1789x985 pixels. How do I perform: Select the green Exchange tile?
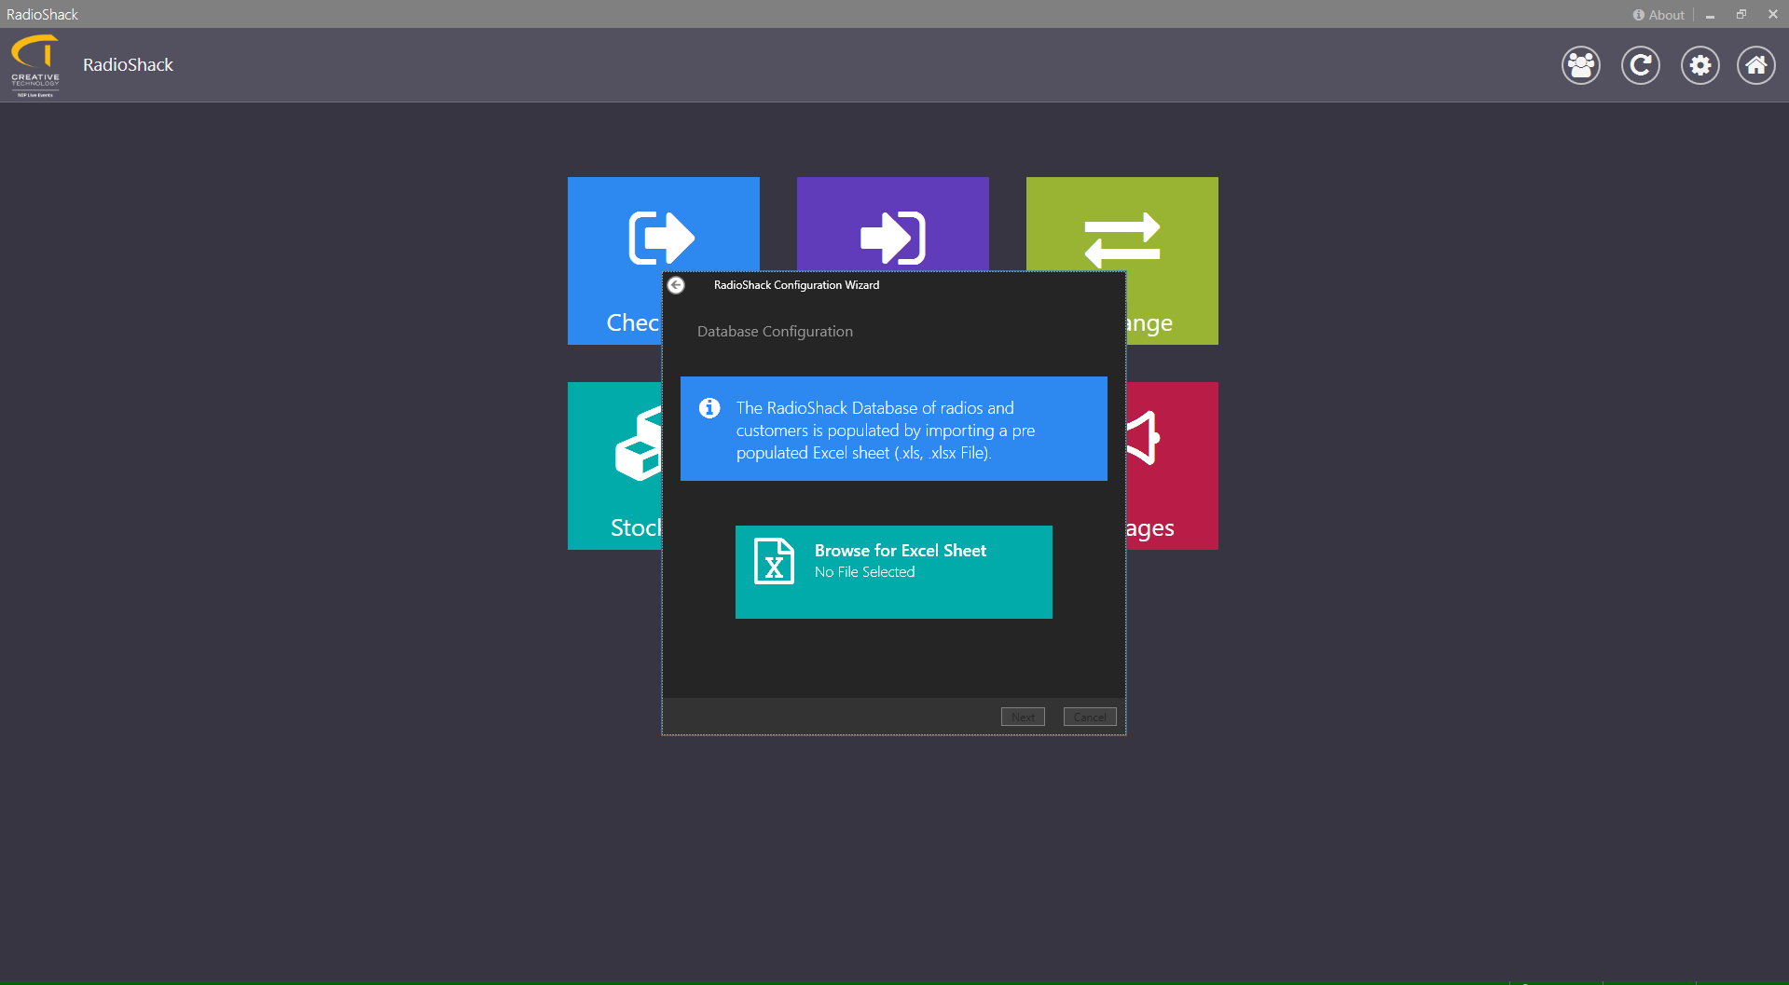tap(1171, 261)
